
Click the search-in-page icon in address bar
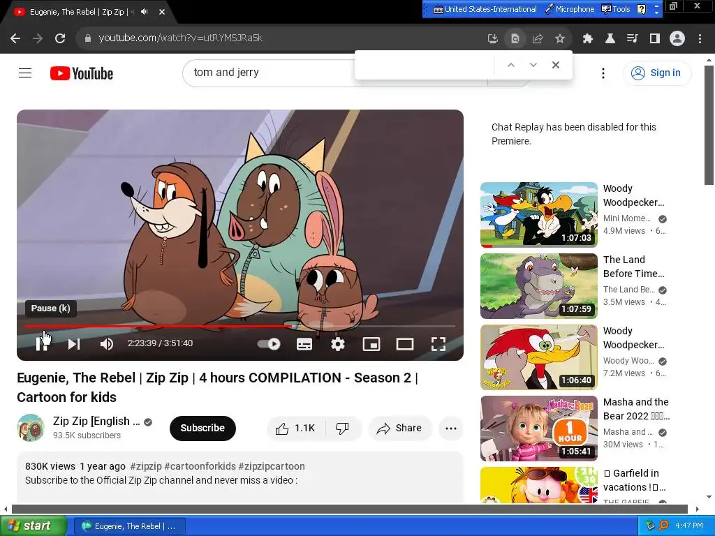pyautogui.click(x=515, y=39)
